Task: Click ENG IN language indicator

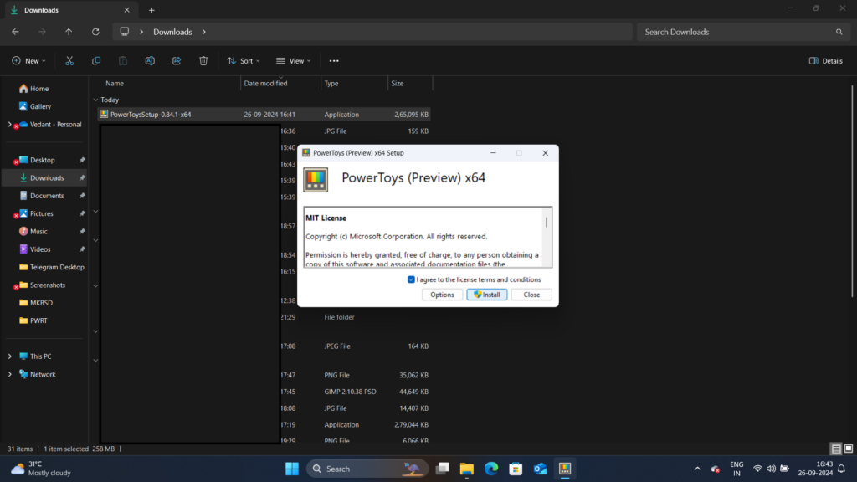Action: point(736,469)
